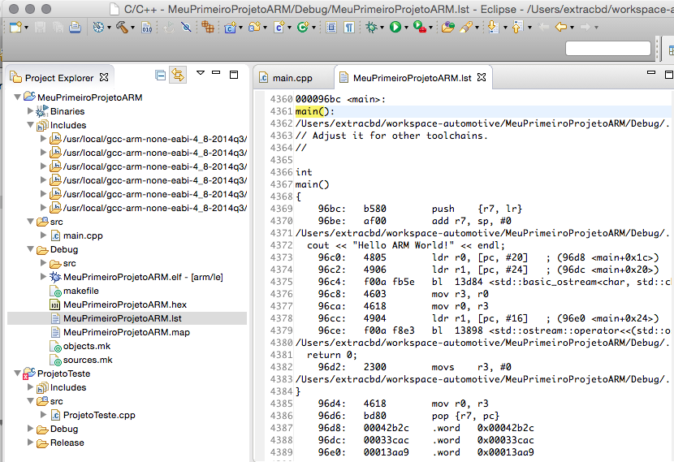Screen dimensions: 674x462
Task: Select main.cpp in the src folder
Action: click(83, 235)
